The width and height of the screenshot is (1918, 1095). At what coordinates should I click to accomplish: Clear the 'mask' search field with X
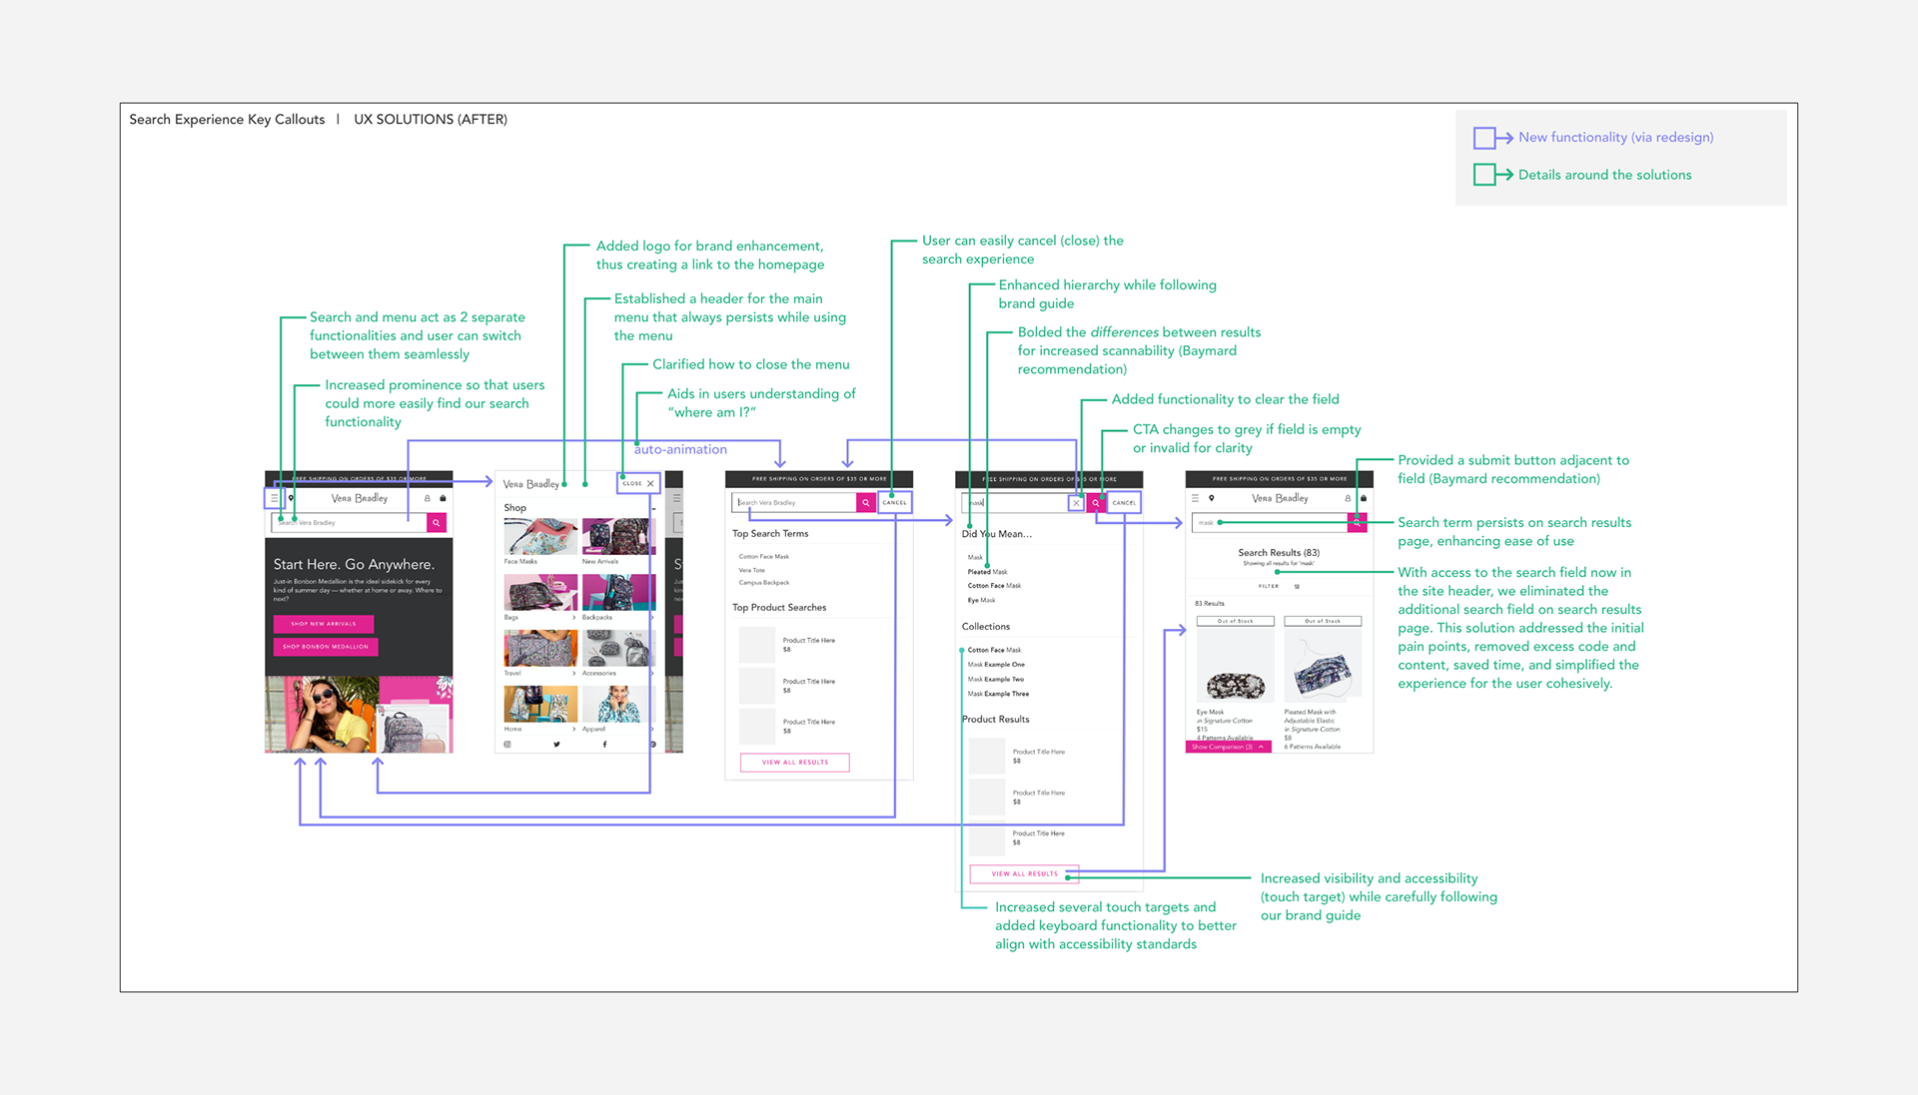[1076, 503]
